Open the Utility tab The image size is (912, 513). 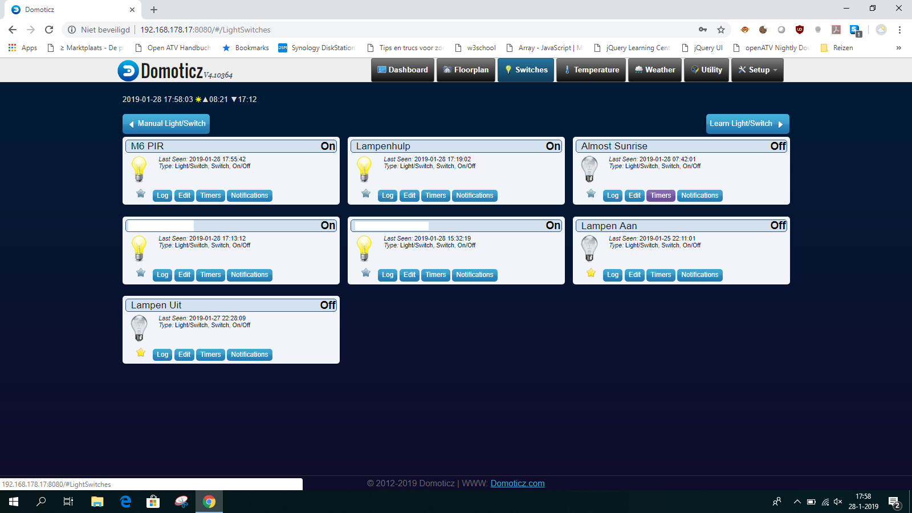pyautogui.click(x=707, y=70)
